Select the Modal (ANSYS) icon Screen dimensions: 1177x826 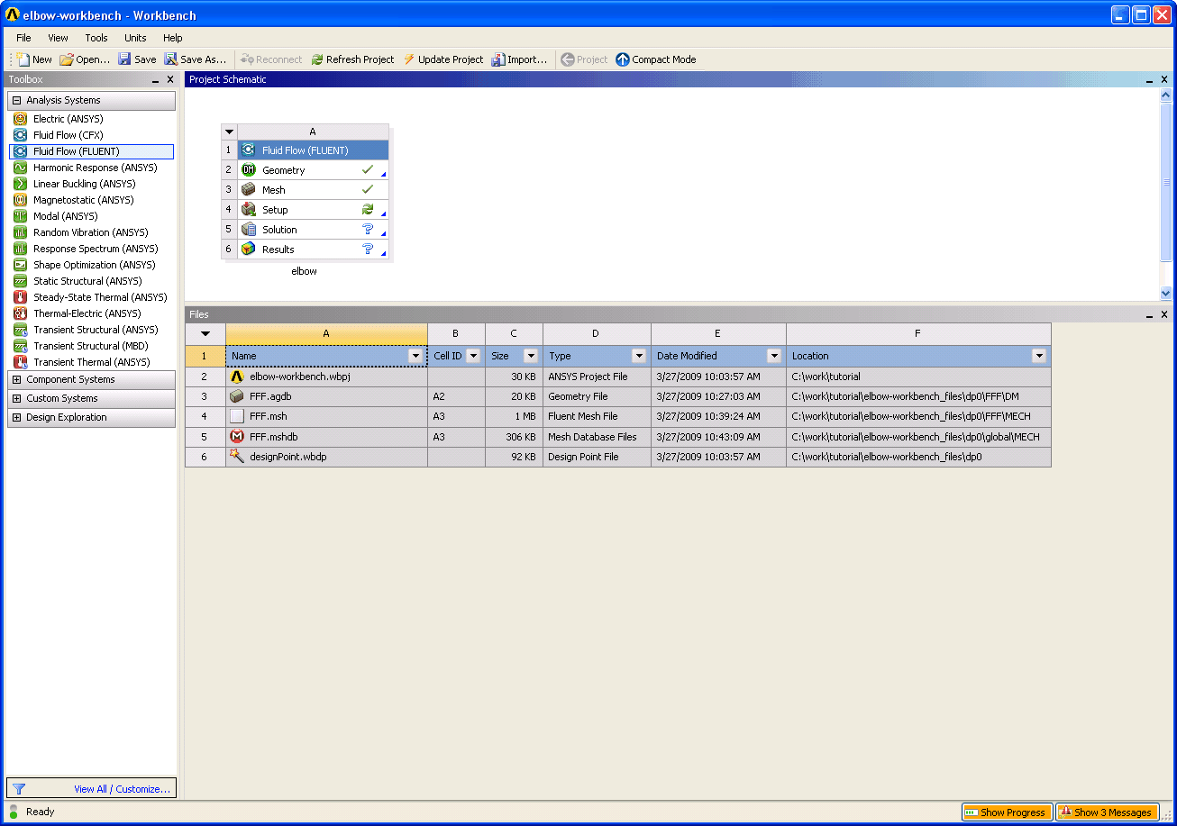point(20,216)
